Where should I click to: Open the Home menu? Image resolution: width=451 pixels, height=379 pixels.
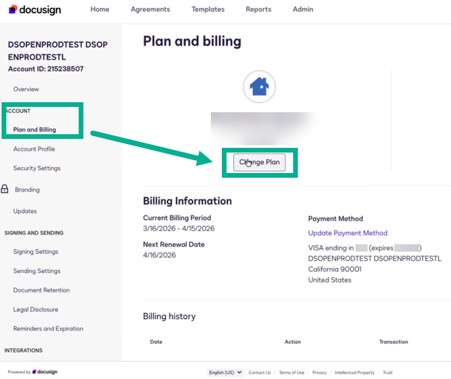pyautogui.click(x=100, y=9)
